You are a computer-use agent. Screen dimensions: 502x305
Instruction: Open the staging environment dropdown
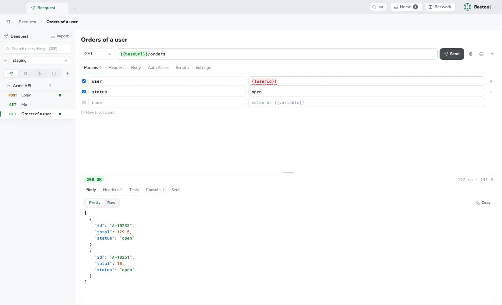click(40, 60)
